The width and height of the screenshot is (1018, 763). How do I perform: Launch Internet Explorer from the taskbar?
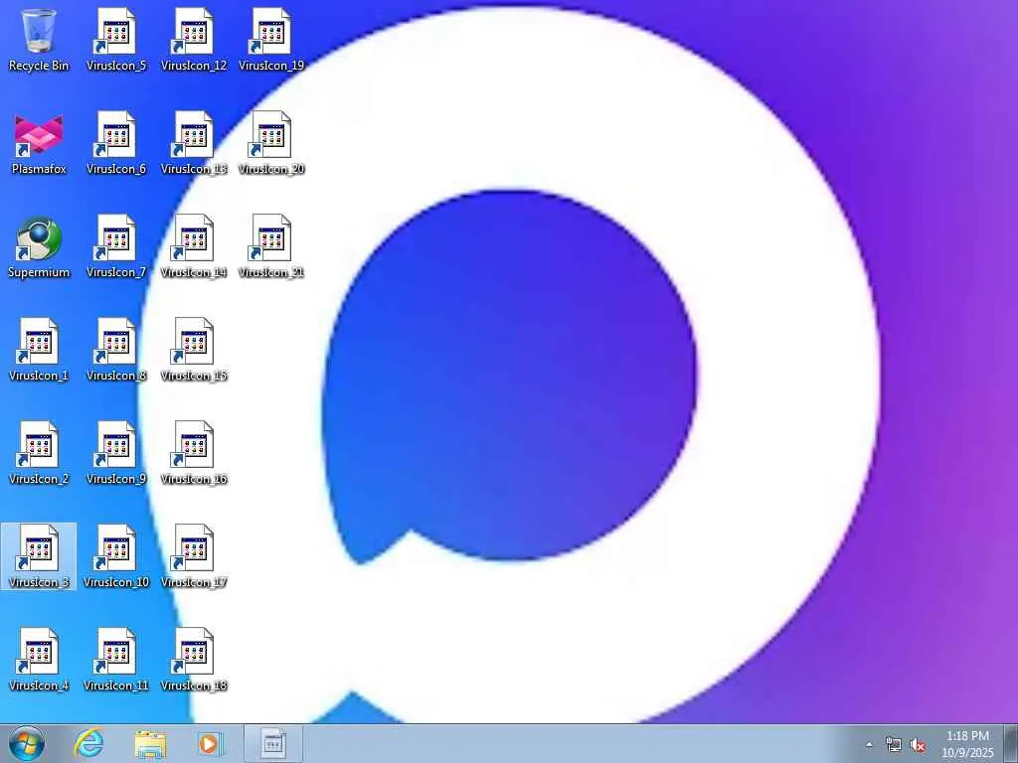tap(88, 743)
